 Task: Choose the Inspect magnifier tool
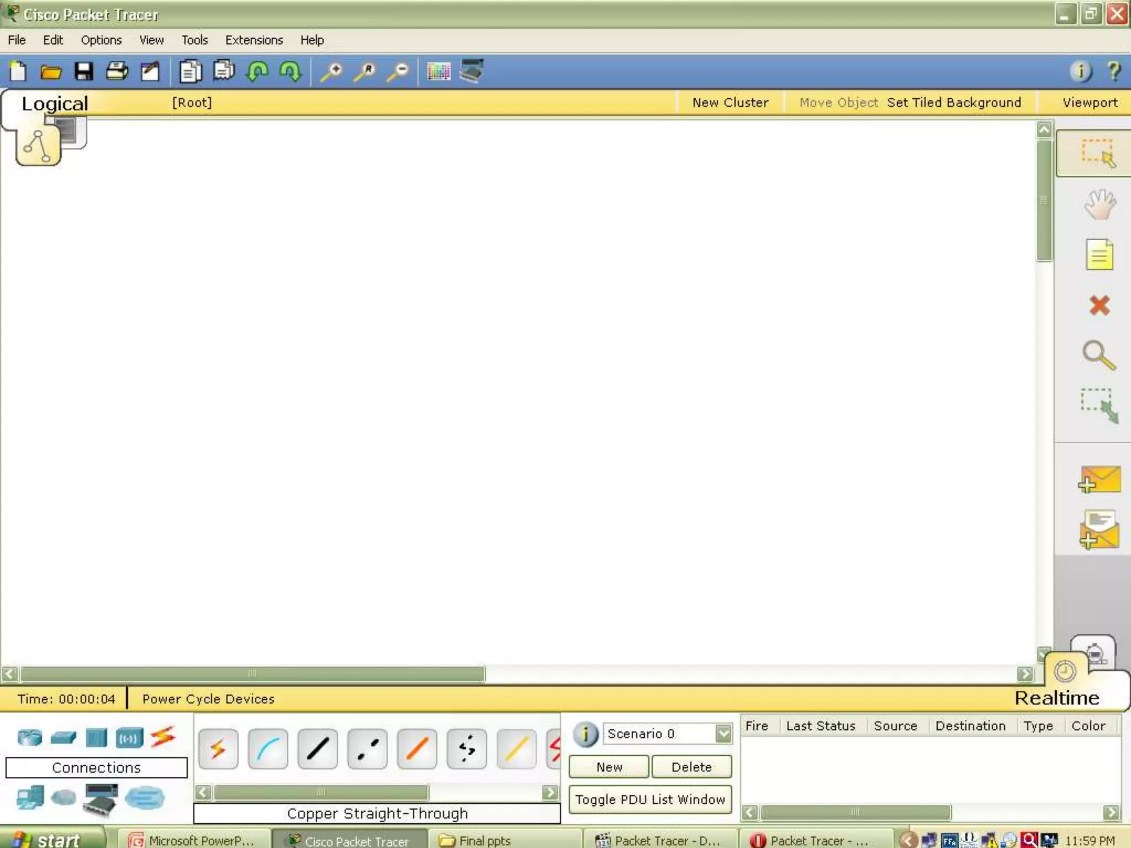1099,355
